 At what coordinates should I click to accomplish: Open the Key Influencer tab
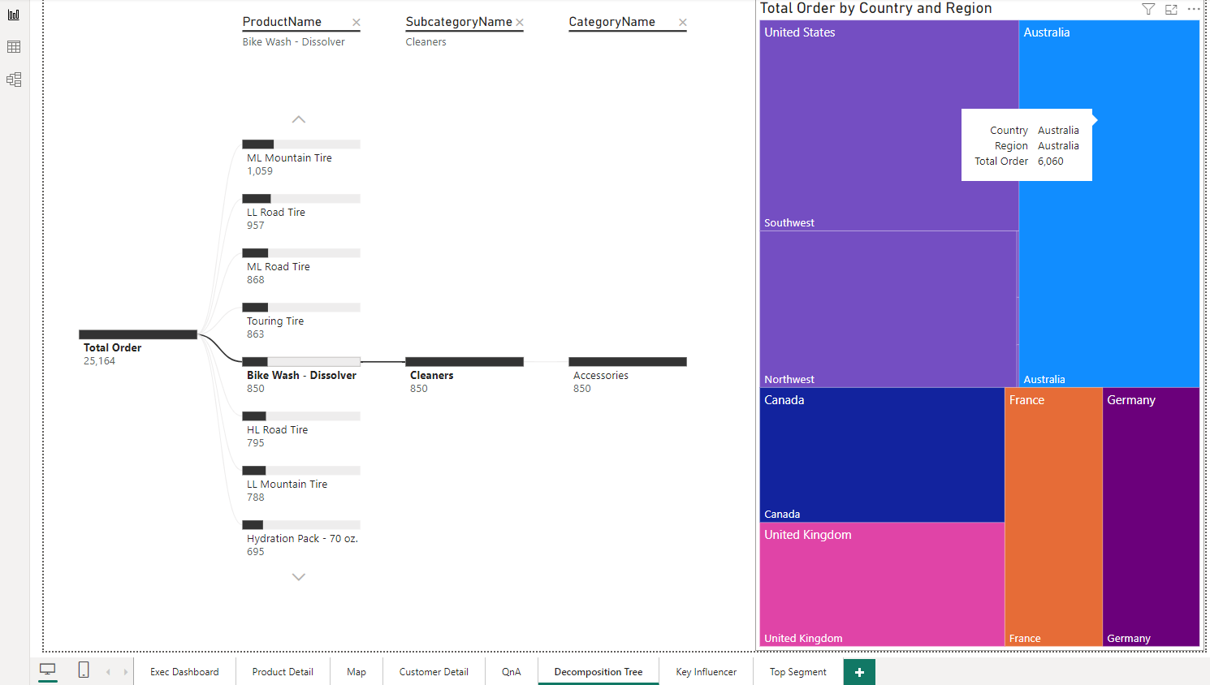click(706, 672)
